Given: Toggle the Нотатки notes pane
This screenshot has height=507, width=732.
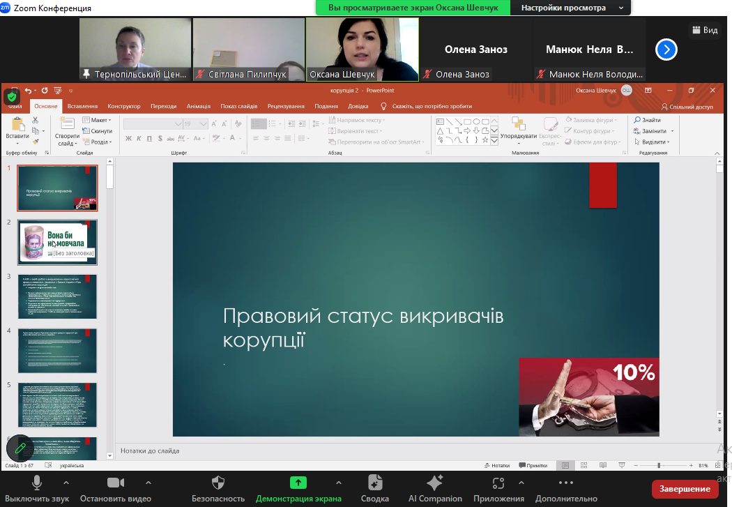Looking at the screenshot, I should [x=496, y=465].
